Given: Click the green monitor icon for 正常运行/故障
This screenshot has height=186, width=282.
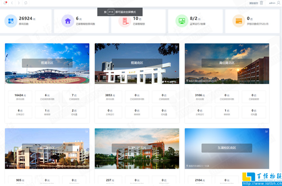Looking at the screenshot, I should [182, 21].
